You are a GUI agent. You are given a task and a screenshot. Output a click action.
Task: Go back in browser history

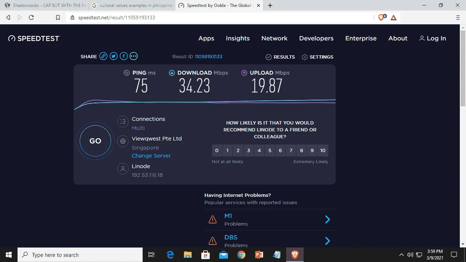coord(8,17)
